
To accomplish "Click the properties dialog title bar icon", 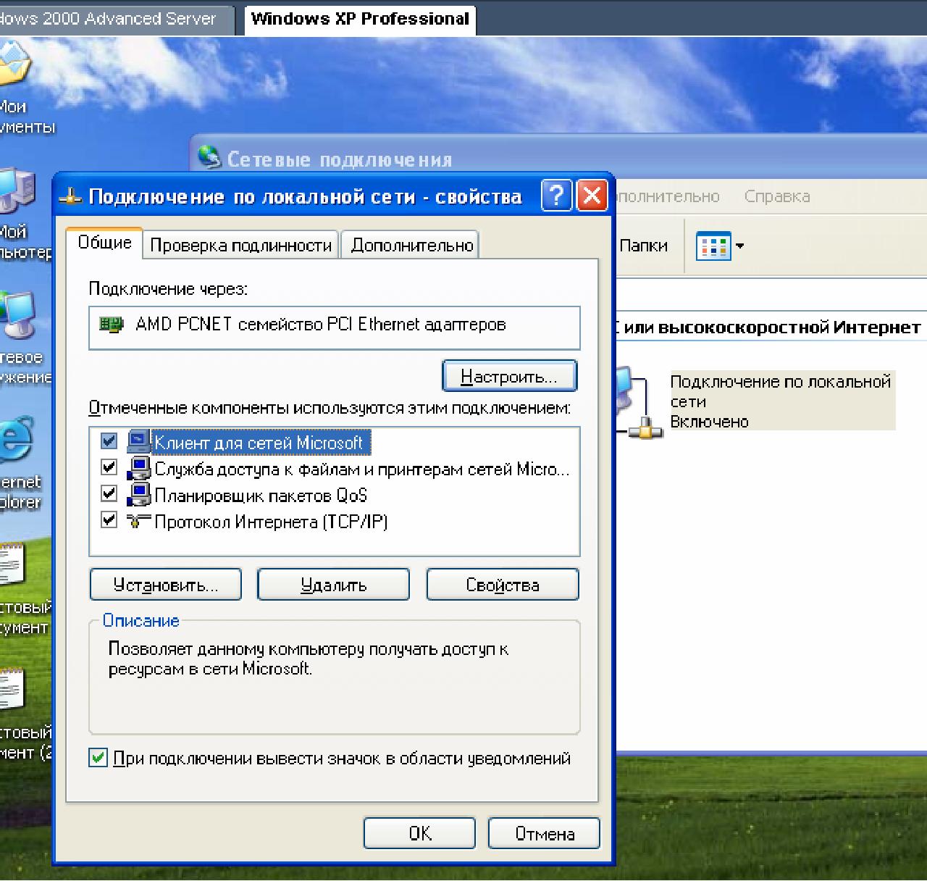I will [70, 197].
